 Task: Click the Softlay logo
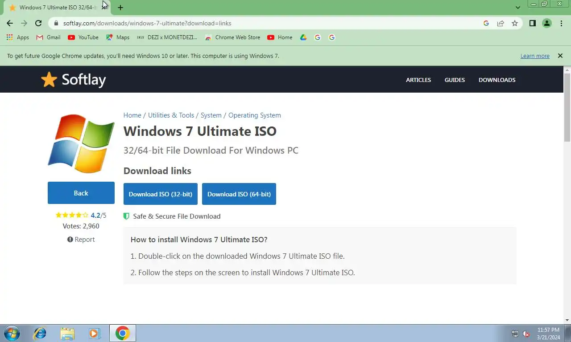pyautogui.click(x=73, y=80)
